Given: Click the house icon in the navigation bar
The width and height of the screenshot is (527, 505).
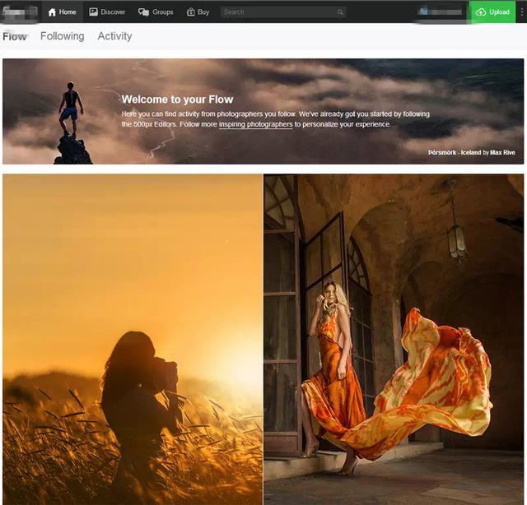Looking at the screenshot, I should [53, 12].
